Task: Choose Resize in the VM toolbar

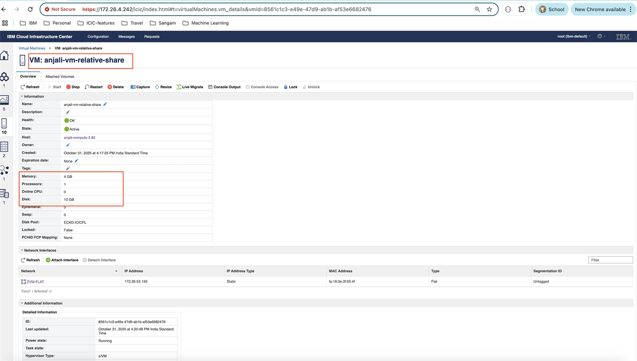Action: click(x=163, y=87)
